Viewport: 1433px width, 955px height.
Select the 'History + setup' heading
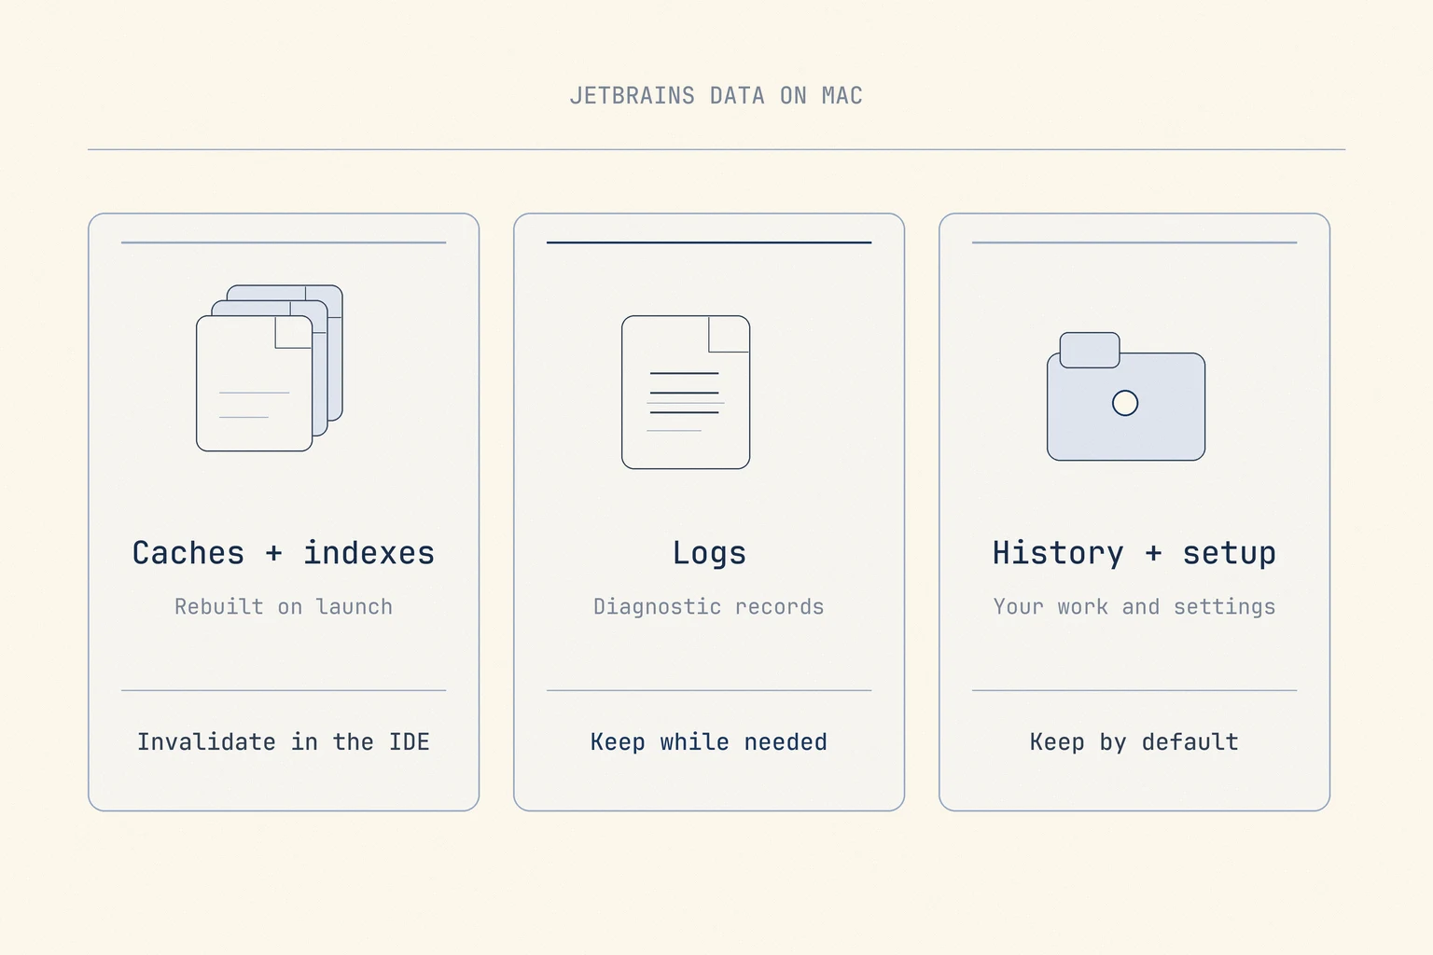tap(1134, 553)
